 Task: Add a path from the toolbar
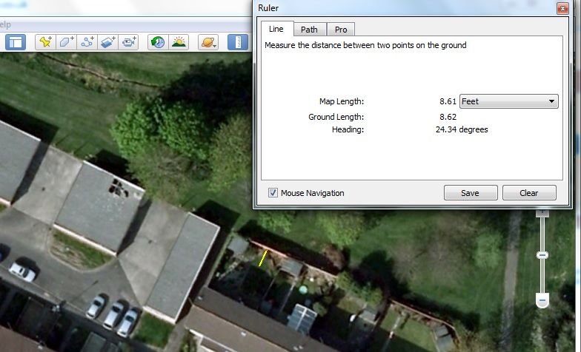coord(87,42)
